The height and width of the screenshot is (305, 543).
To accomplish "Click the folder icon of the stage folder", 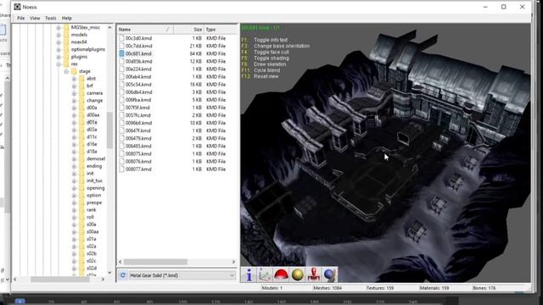I will point(74,71).
